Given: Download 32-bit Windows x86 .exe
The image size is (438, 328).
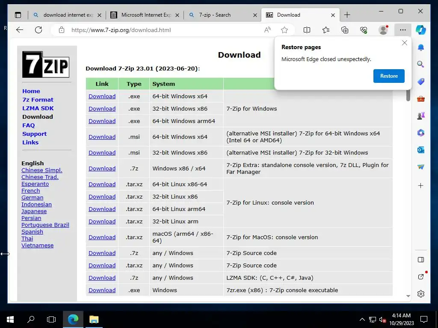Looking at the screenshot, I should point(102,109).
